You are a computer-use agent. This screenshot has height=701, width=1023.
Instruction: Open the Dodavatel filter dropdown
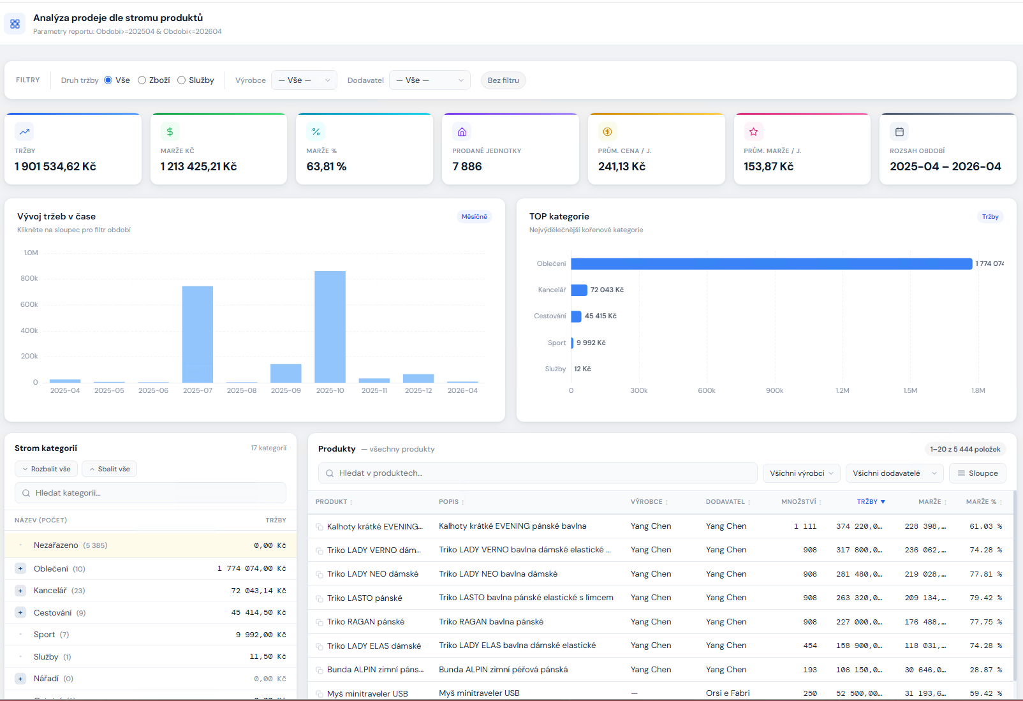coord(429,80)
